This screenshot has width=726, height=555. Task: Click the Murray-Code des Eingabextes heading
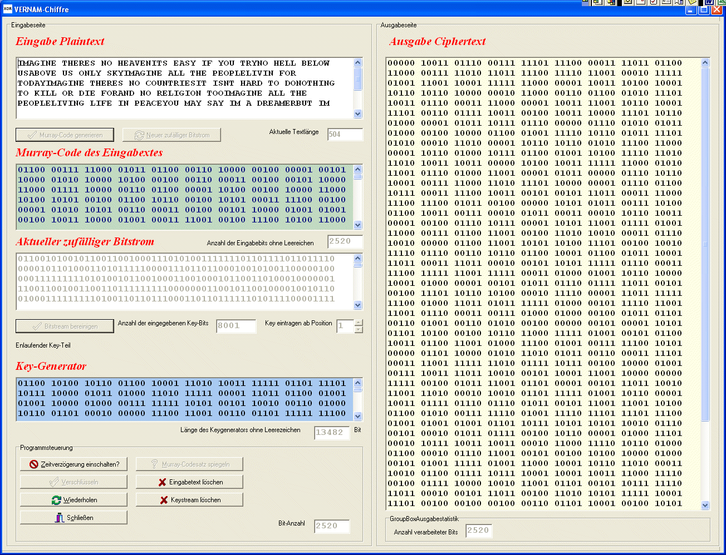[90, 152]
